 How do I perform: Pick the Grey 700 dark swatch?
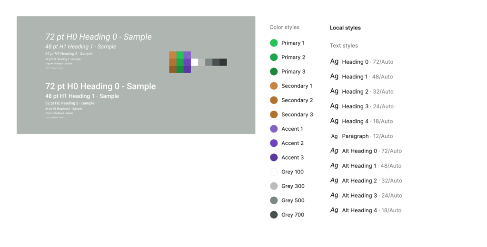pos(274,215)
